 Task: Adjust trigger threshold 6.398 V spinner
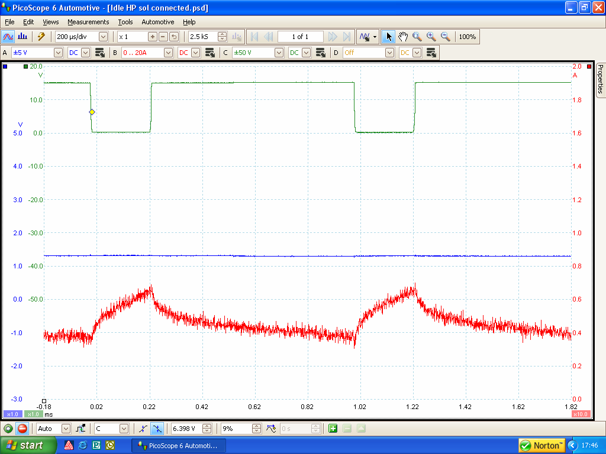(207, 429)
